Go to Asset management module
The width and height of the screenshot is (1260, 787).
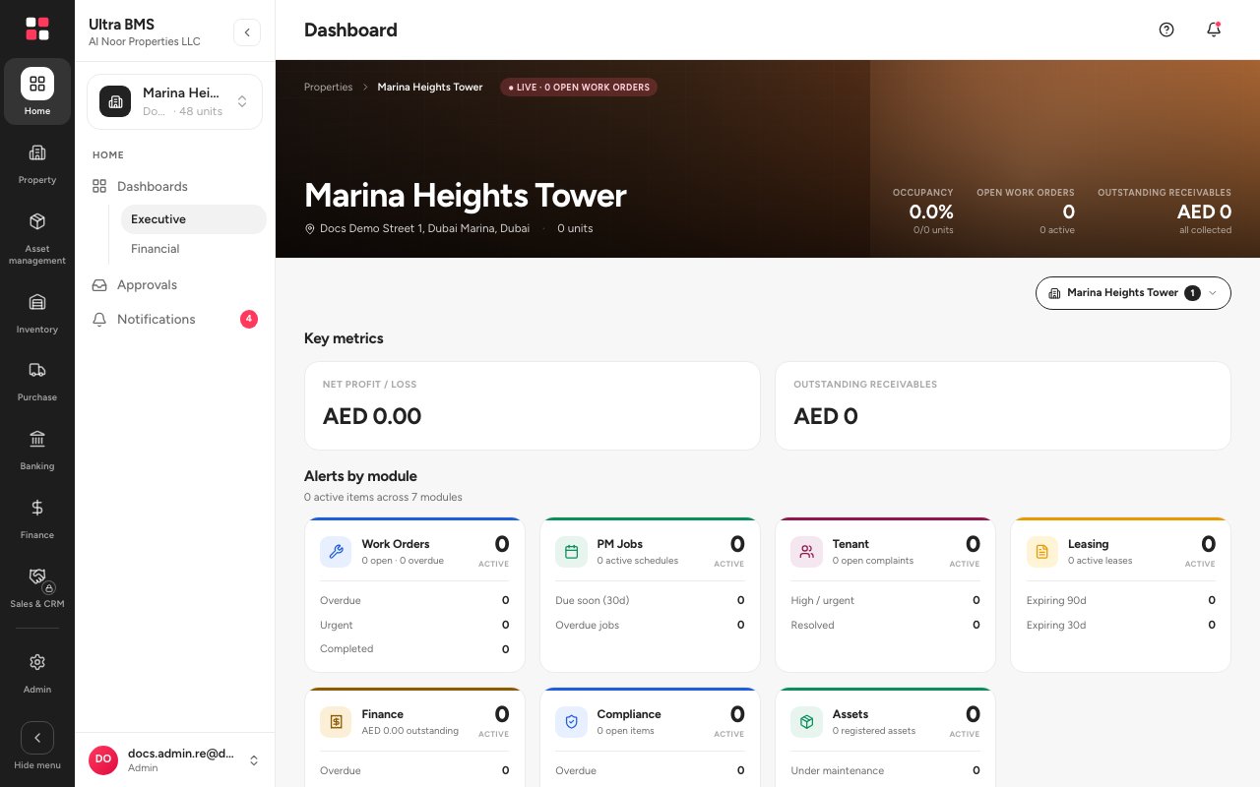click(x=37, y=237)
